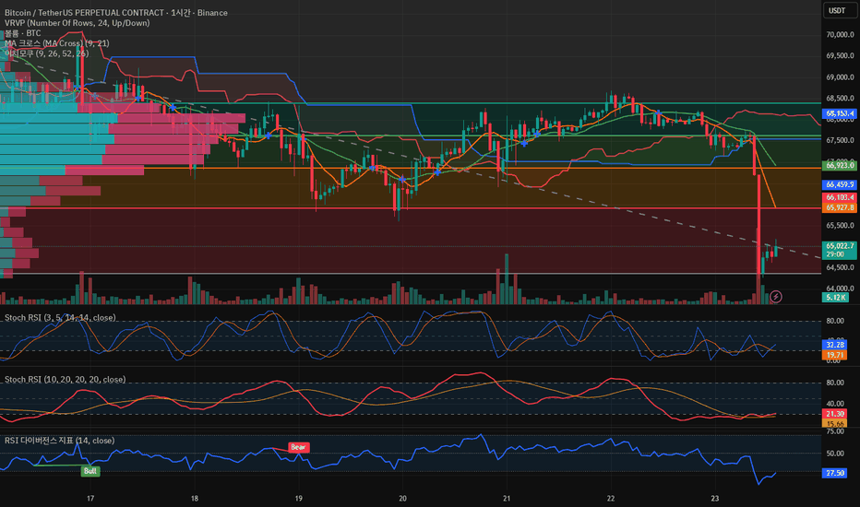Select the VRVP indicator legend
This screenshot has width=860, height=507.
click(78, 22)
